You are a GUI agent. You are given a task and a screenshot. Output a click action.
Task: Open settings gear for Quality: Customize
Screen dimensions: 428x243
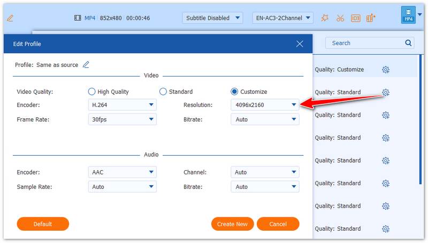pos(385,70)
